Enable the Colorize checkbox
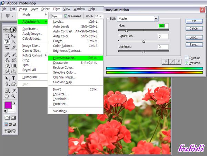The width and height of the screenshot is (207, 156). coord(187,58)
